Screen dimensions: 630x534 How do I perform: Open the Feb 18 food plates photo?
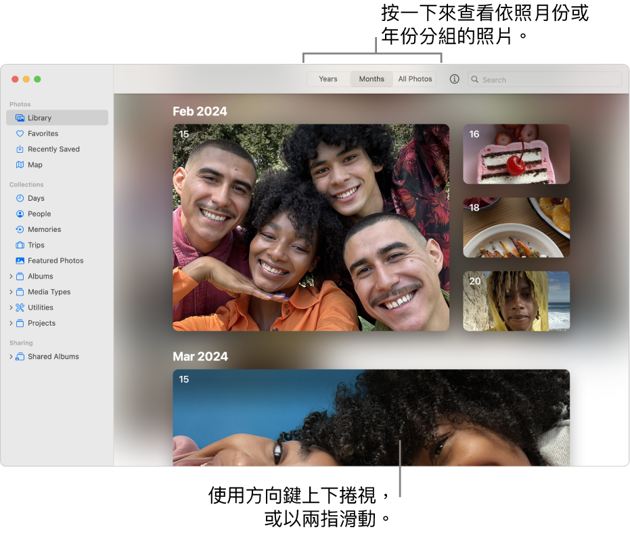(x=516, y=228)
